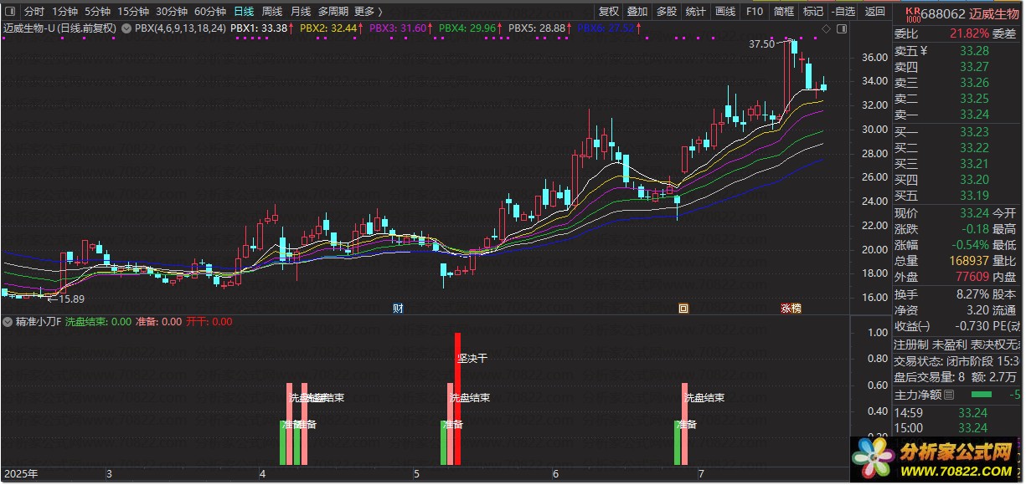Open the 统计 statistics tool

(x=695, y=12)
